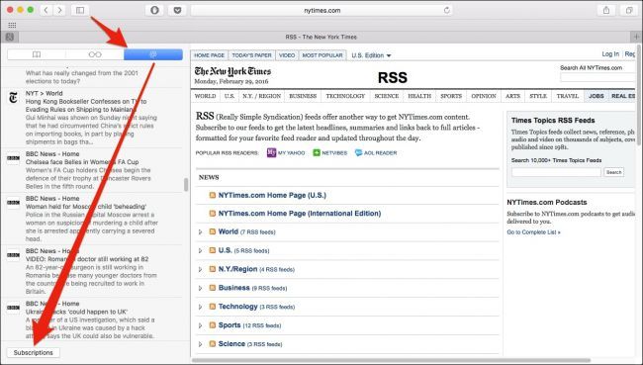Expand the U.S. RSS feeds triangle

click(x=201, y=250)
